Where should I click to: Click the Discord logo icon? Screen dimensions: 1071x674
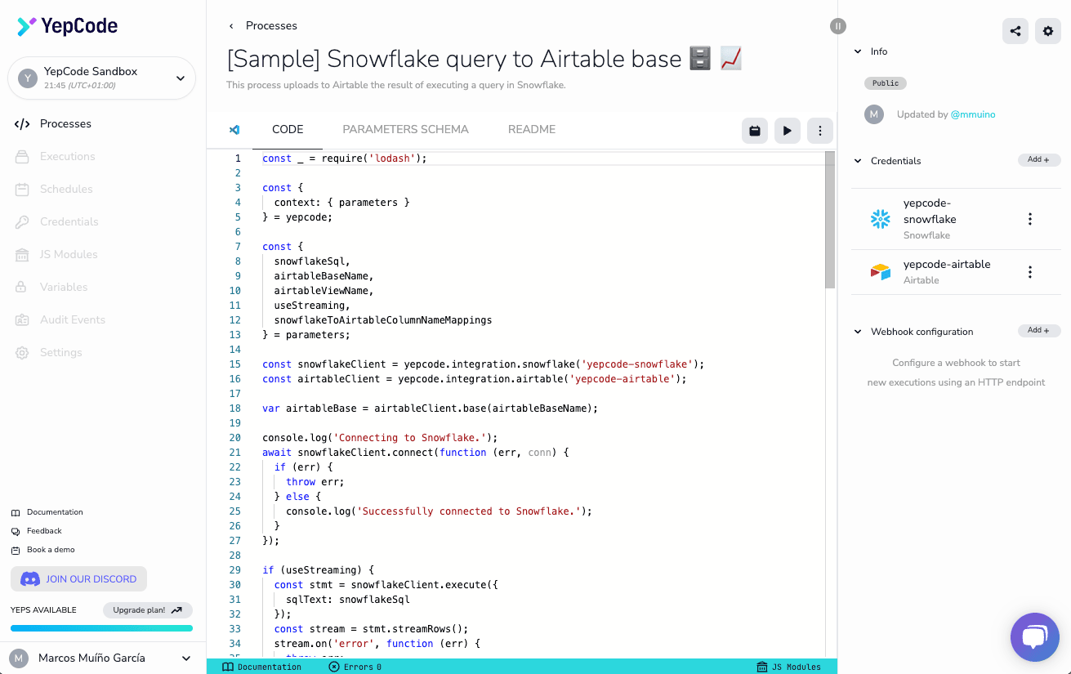point(30,579)
